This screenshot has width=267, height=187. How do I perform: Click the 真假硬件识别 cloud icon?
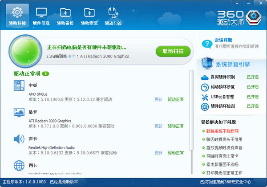205,77
